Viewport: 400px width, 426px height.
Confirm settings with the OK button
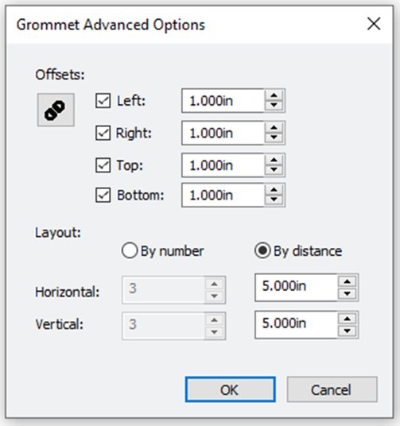coord(230,389)
